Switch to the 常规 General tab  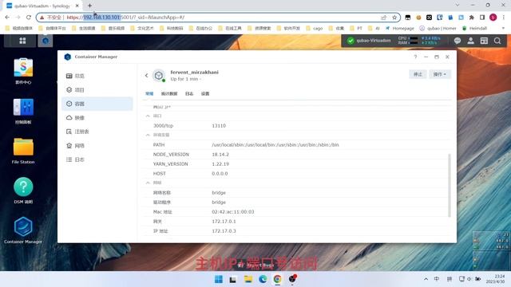coord(149,94)
